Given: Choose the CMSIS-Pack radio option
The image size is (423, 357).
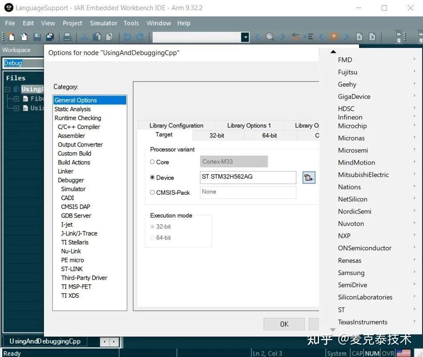Looking at the screenshot, I should coord(152,192).
